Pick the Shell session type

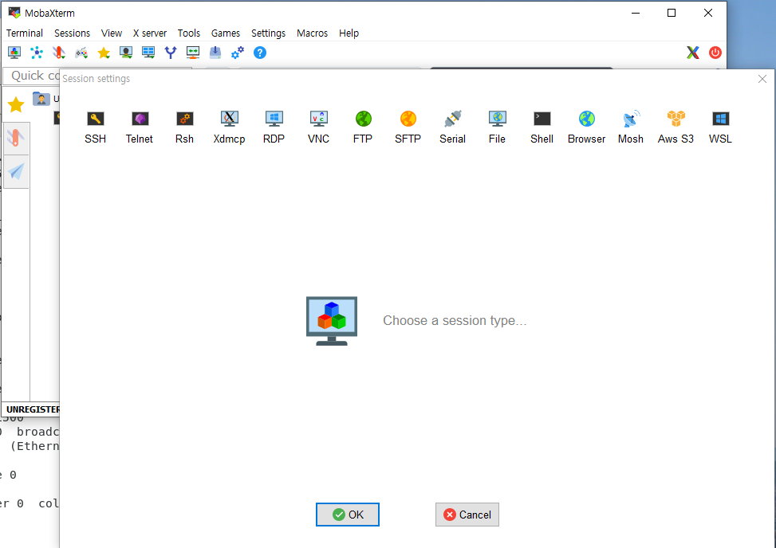542,127
